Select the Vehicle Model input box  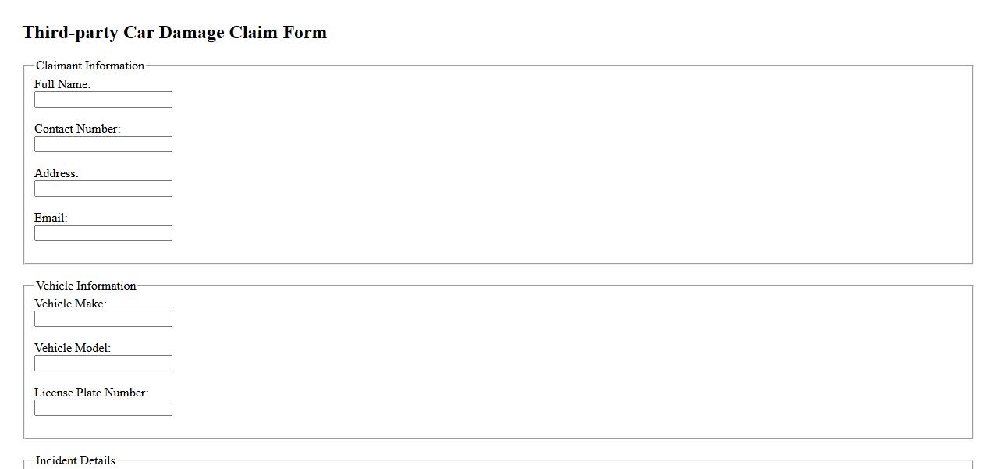tap(103, 364)
